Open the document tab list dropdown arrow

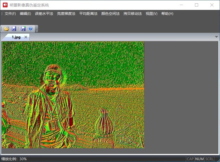coord(216,37)
